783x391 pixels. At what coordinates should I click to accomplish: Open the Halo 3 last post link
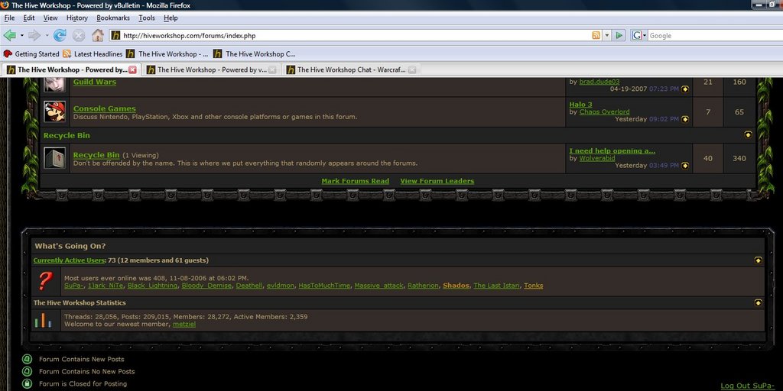click(581, 104)
